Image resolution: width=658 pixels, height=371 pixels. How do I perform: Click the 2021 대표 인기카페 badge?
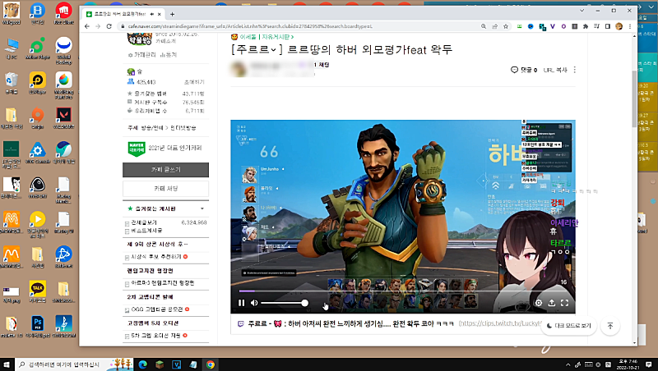click(x=164, y=149)
